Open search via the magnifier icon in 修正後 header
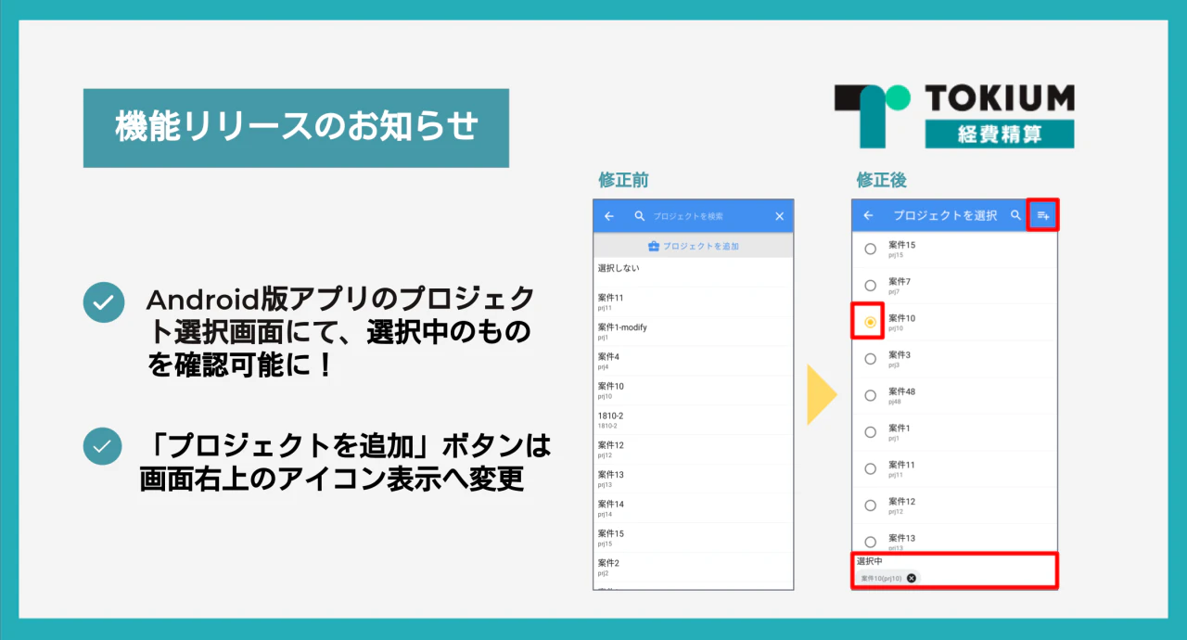1187x640 pixels. (1016, 215)
